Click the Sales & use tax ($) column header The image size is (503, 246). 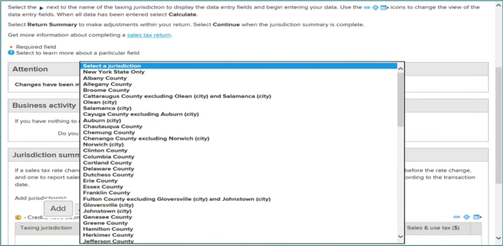433,228
